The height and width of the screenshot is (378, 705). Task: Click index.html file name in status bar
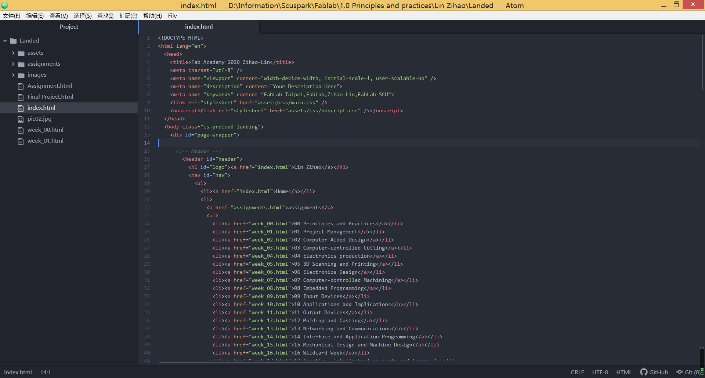[18, 372]
